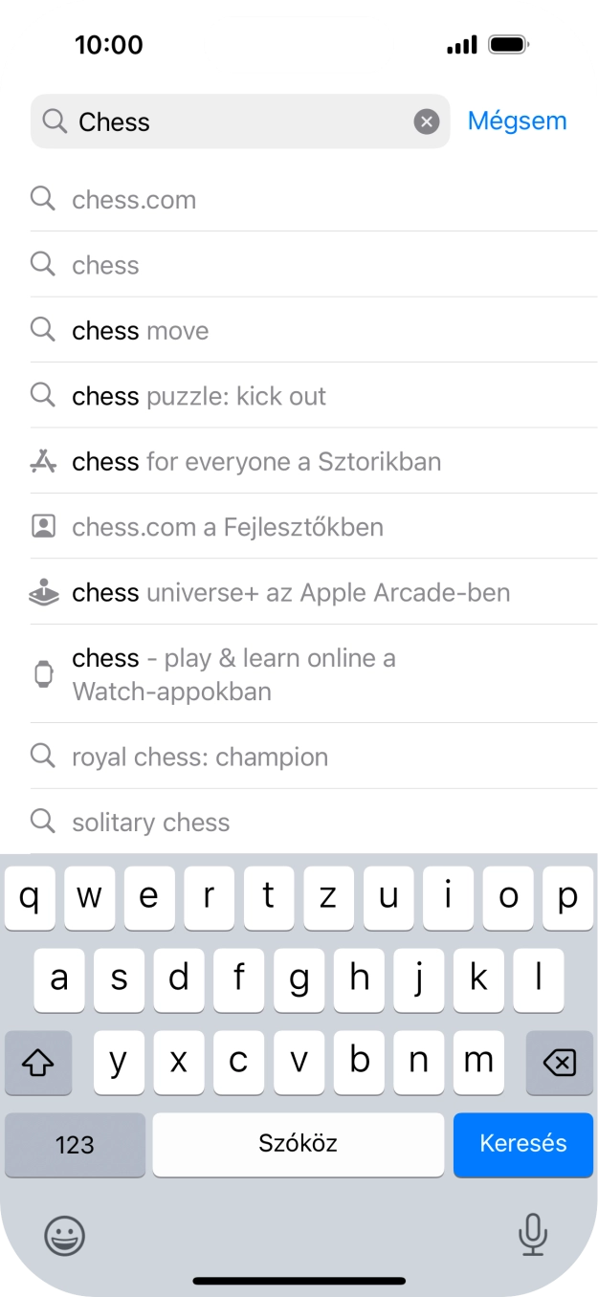Select the 'solitary chess' suggestion row
Screen dimensions: 598x1297
(x=150, y=821)
